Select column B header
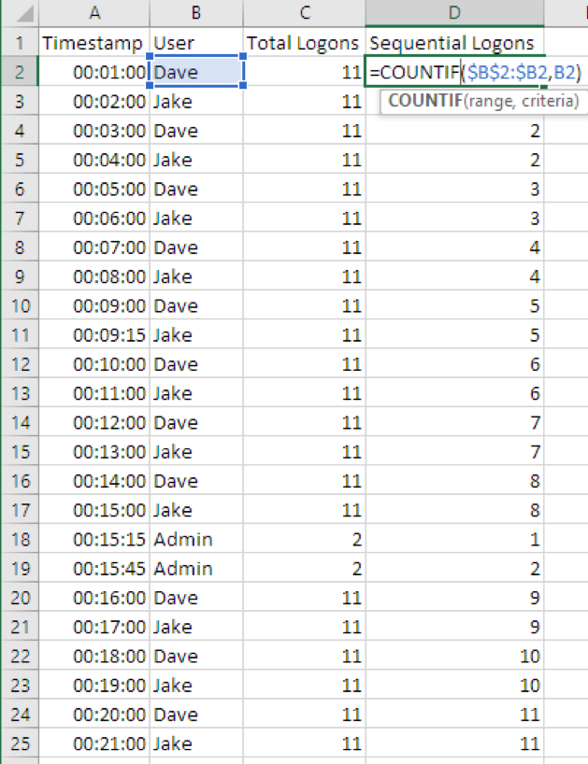The image size is (588, 764). pos(196,13)
